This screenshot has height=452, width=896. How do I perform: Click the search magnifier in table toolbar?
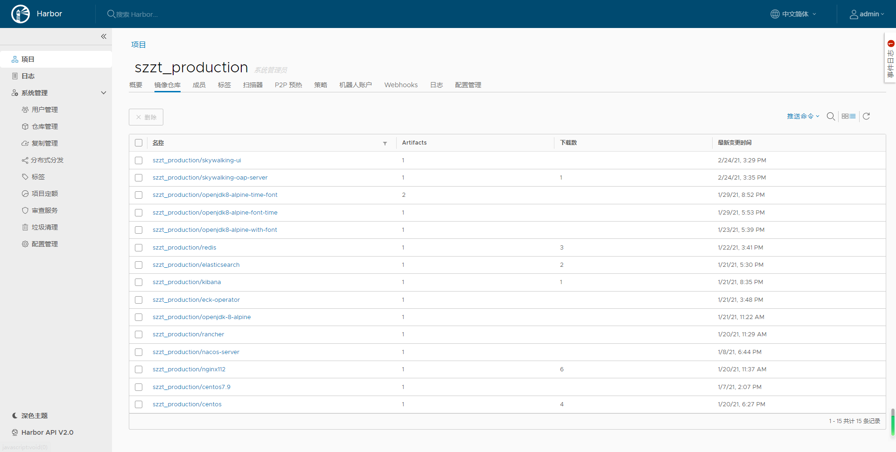pyautogui.click(x=831, y=116)
